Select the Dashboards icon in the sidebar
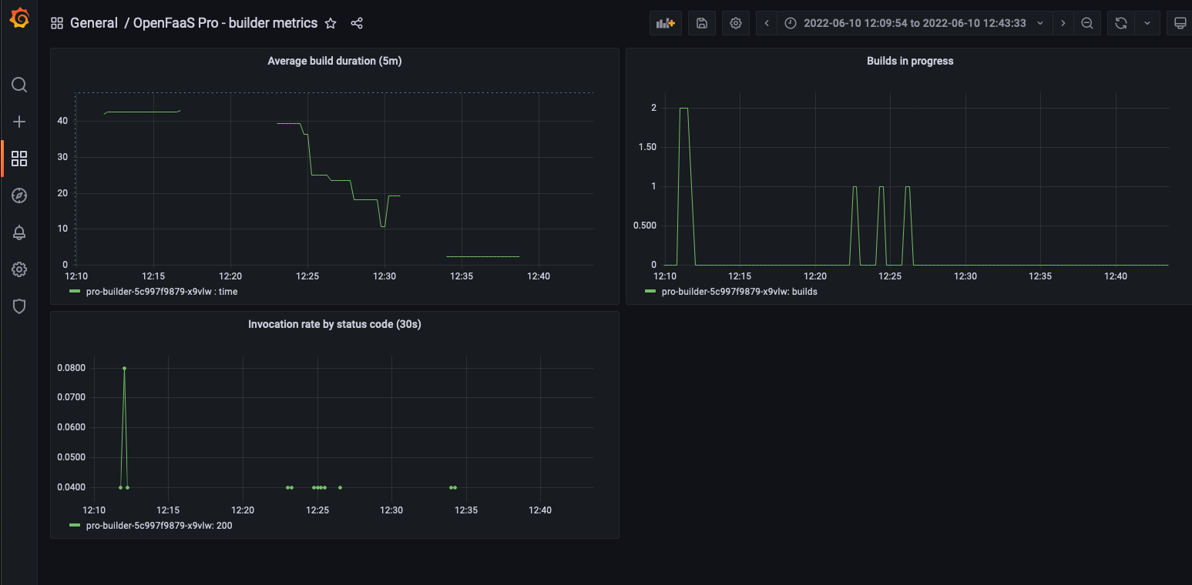This screenshot has height=585, width=1192. pyautogui.click(x=19, y=158)
